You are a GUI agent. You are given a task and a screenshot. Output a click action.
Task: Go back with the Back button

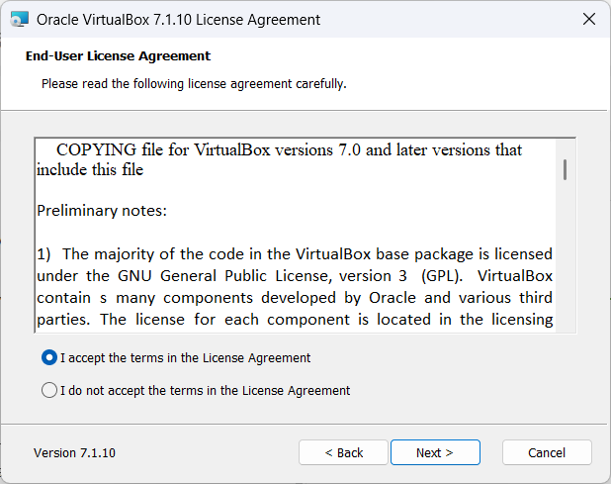pos(344,452)
